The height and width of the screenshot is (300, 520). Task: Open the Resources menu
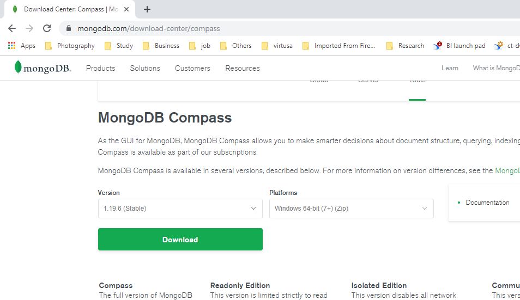click(x=243, y=68)
